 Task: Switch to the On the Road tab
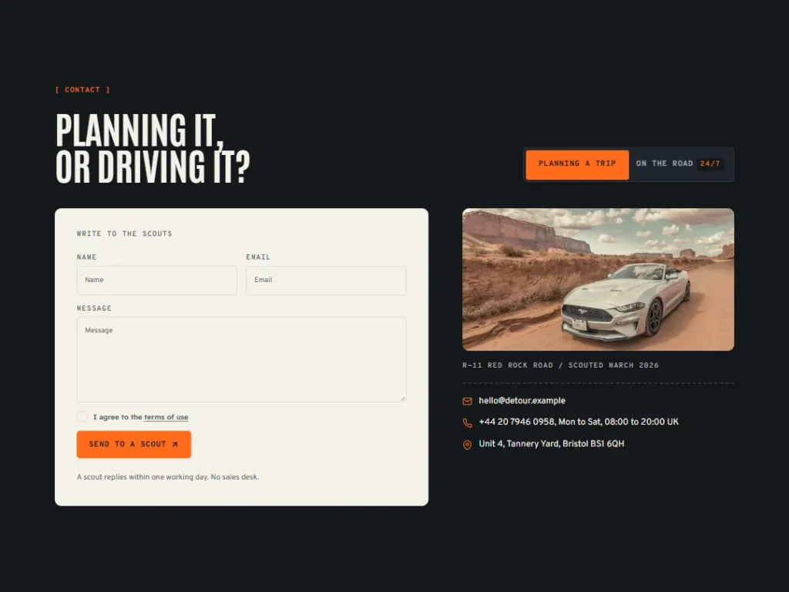pos(679,164)
